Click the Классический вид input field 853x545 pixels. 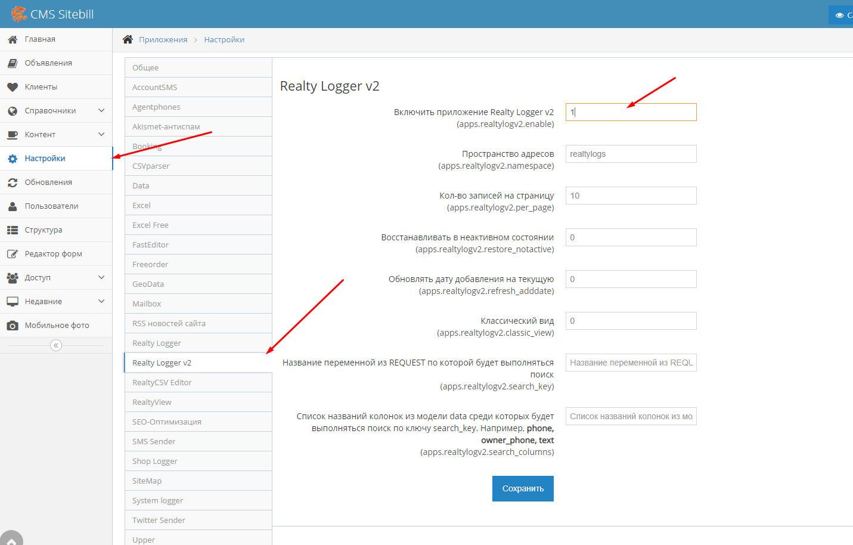631,321
